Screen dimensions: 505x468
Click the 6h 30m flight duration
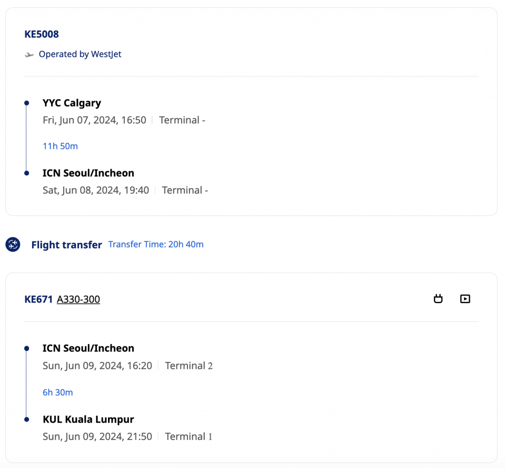pos(58,392)
